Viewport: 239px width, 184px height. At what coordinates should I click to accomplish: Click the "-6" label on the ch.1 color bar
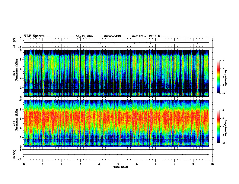point(223,61)
